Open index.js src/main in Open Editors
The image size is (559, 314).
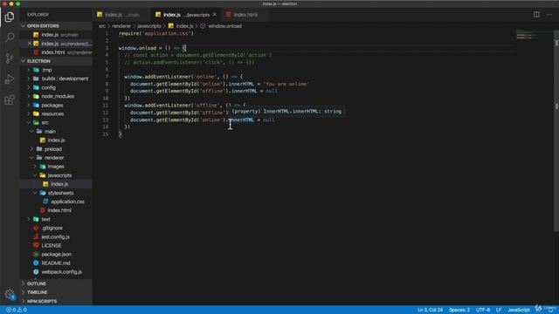56,35
